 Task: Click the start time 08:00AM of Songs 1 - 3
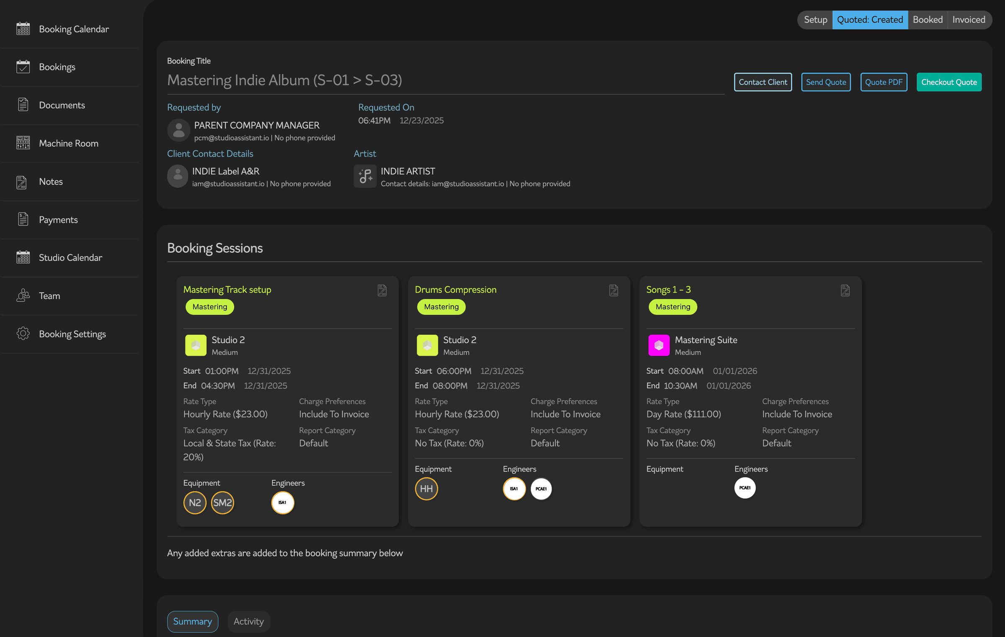pyautogui.click(x=686, y=371)
